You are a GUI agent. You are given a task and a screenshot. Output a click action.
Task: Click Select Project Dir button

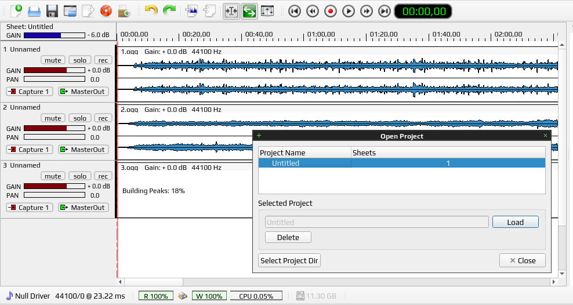[x=289, y=260]
